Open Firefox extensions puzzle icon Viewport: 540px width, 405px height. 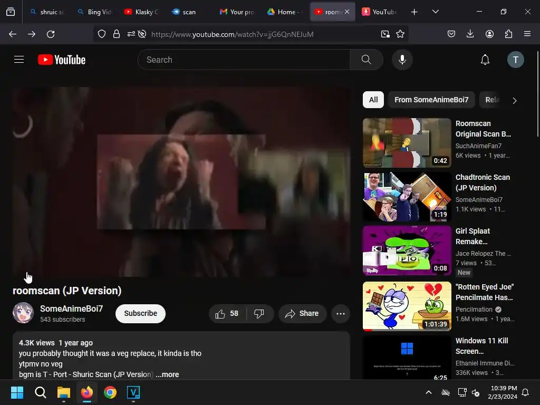coord(508,34)
